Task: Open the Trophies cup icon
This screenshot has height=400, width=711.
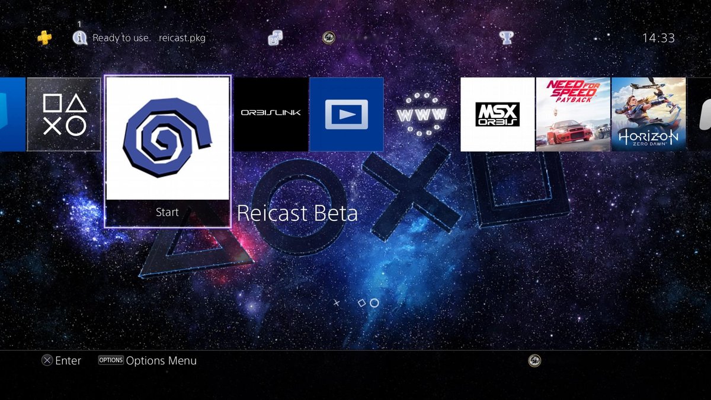Action: (506, 38)
